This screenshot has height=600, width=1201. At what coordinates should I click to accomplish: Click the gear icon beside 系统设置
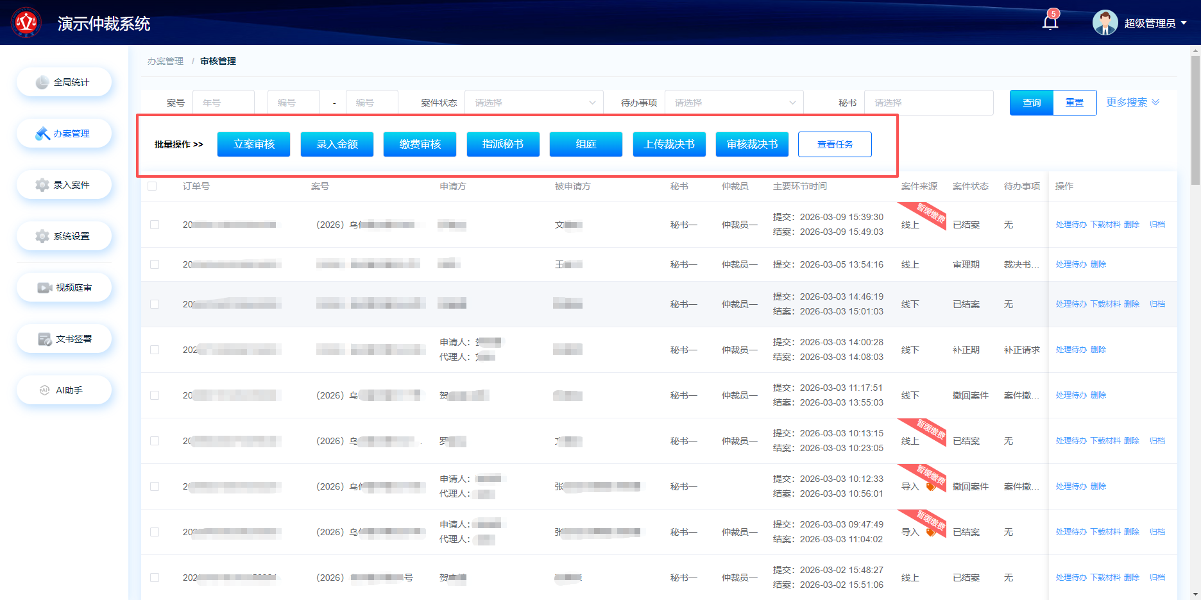(x=42, y=236)
